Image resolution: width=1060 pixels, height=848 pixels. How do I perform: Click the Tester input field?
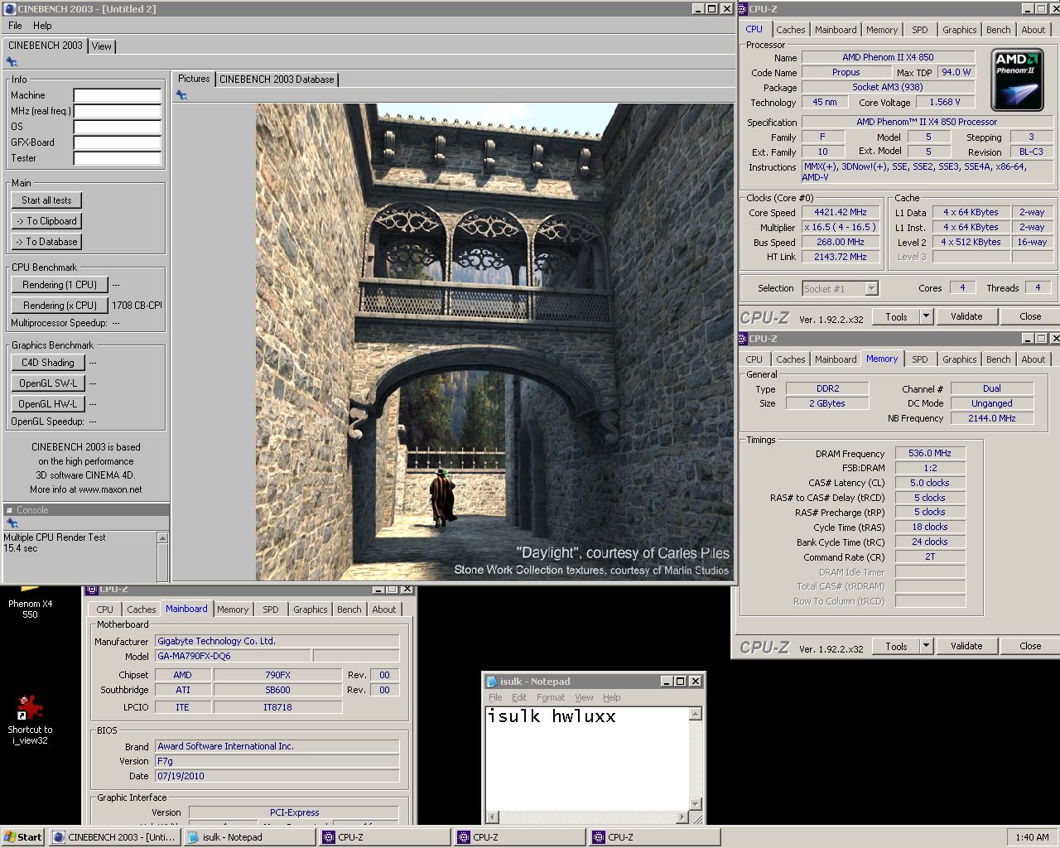tap(118, 158)
